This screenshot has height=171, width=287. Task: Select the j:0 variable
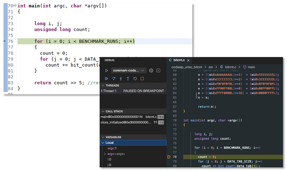point(109,165)
